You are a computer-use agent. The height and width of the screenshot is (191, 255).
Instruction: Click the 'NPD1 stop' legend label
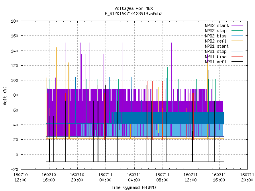coord(216,51)
